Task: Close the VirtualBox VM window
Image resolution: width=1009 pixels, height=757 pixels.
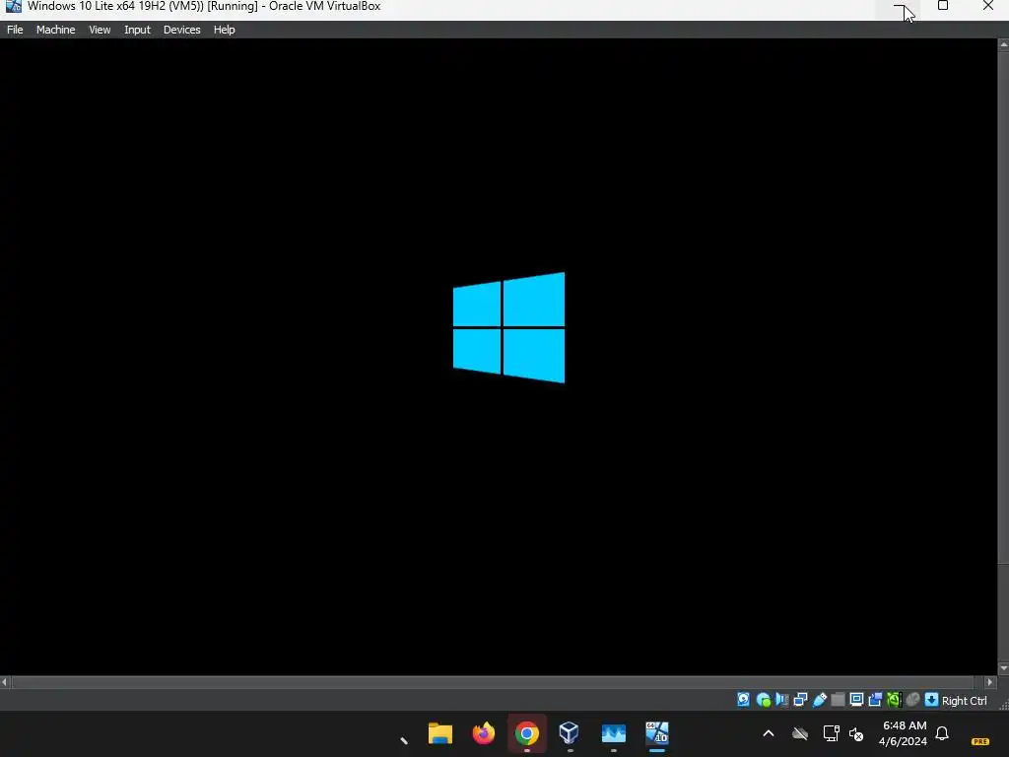Action: 988,6
